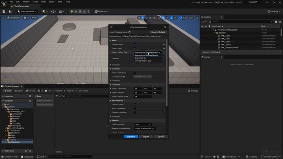Click Save All in Content Browser
The image size is (283, 159).
click(31, 91)
